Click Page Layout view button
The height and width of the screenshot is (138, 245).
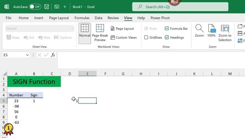[x=122, y=28]
